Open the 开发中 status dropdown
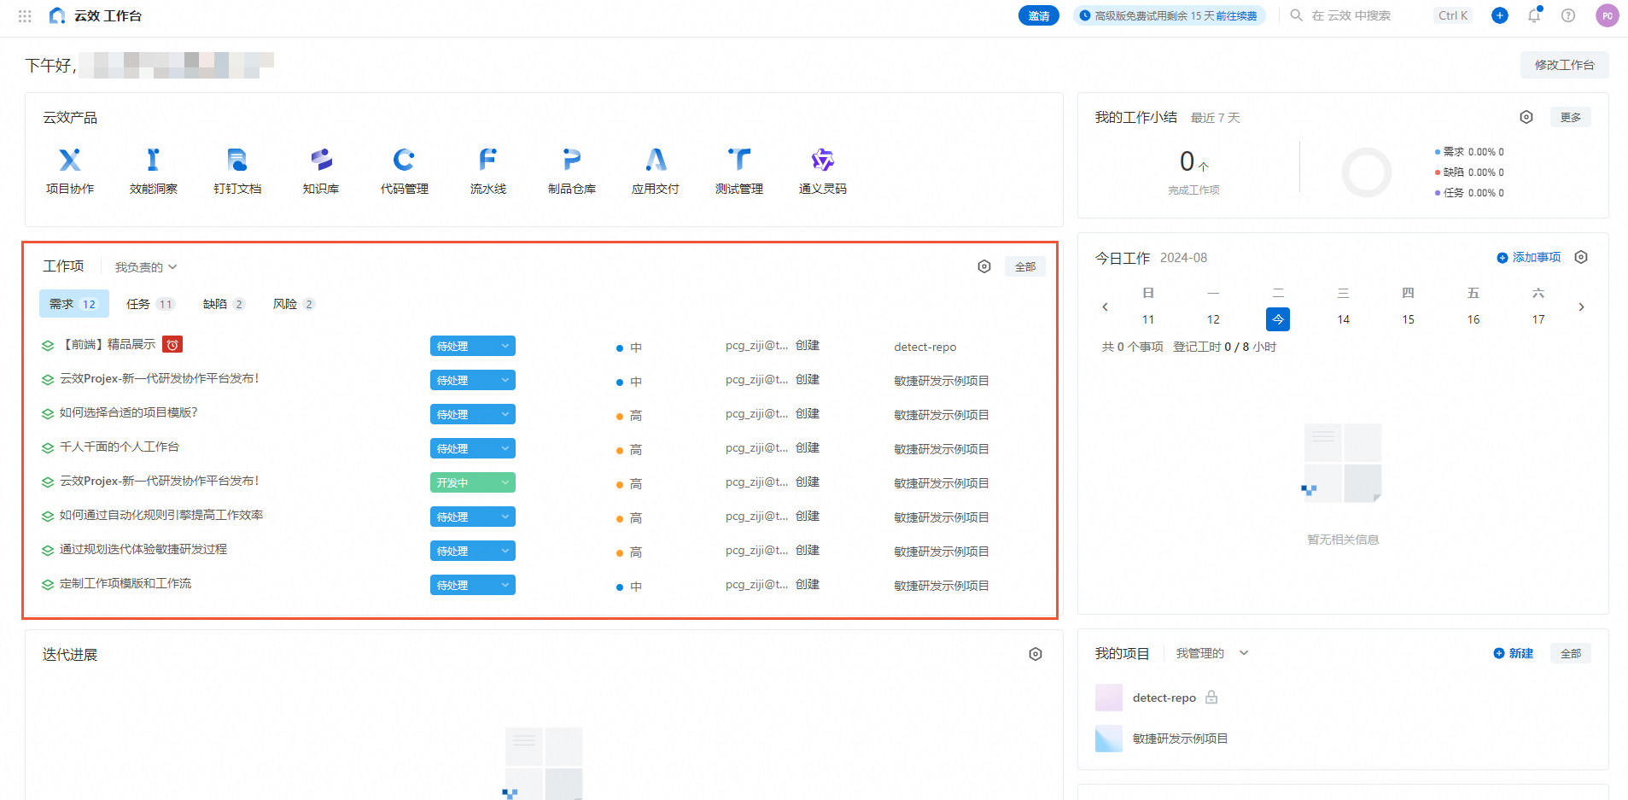Viewport: 1628px width, 800px height. coord(473,482)
